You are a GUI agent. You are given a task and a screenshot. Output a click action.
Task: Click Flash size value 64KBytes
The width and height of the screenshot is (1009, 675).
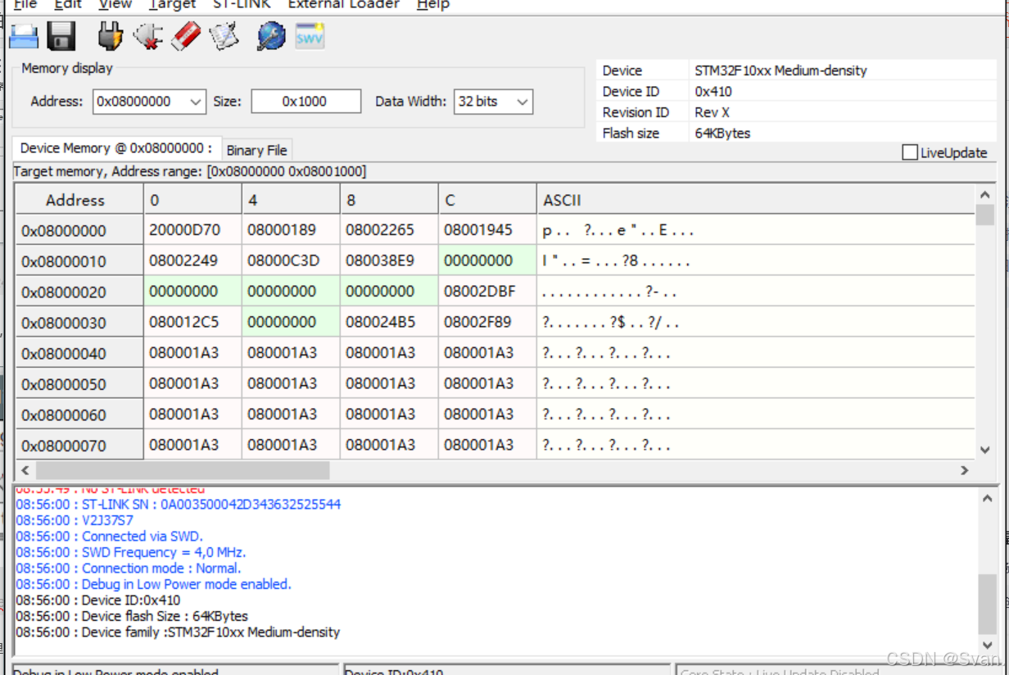pos(722,133)
